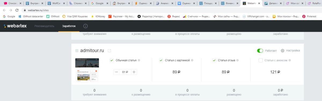Image resolution: width=322 pixels, height=101 pixels.
Task: Toggle the Работает switch off
Action: [x=260, y=51]
